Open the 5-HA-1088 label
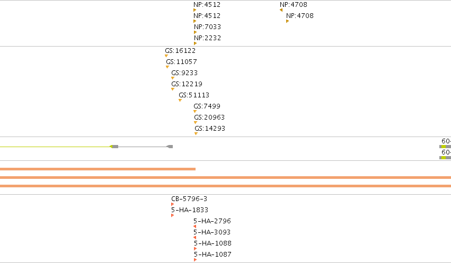The height and width of the screenshot is (263, 451). [213, 243]
